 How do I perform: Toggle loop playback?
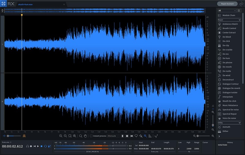coord(45,146)
